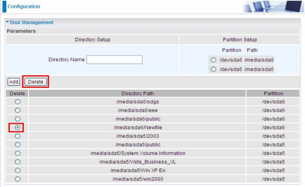
Task: Mark Vista_Business_VL directory for deletion
Action: [x=18, y=162]
